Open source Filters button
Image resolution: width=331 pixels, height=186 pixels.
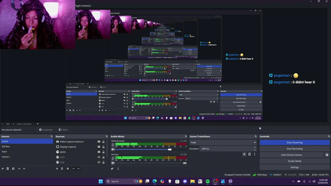(63, 130)
